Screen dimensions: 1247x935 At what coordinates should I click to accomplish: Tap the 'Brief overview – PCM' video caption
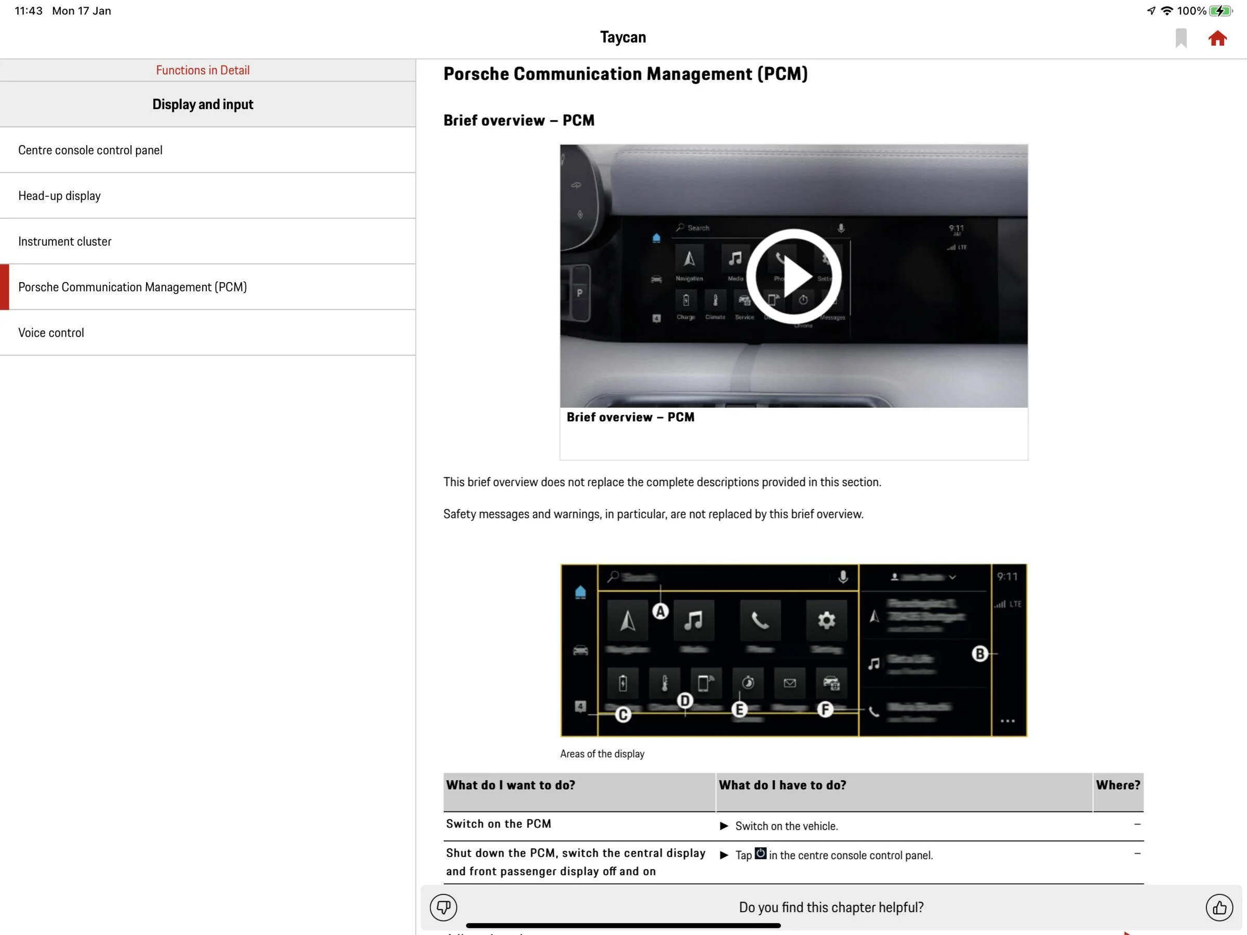pyautogui.click(x=630, y=417)
